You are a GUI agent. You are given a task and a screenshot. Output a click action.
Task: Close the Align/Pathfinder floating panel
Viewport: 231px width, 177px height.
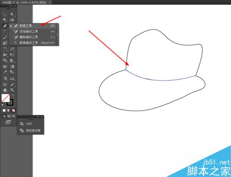point(42,117)
